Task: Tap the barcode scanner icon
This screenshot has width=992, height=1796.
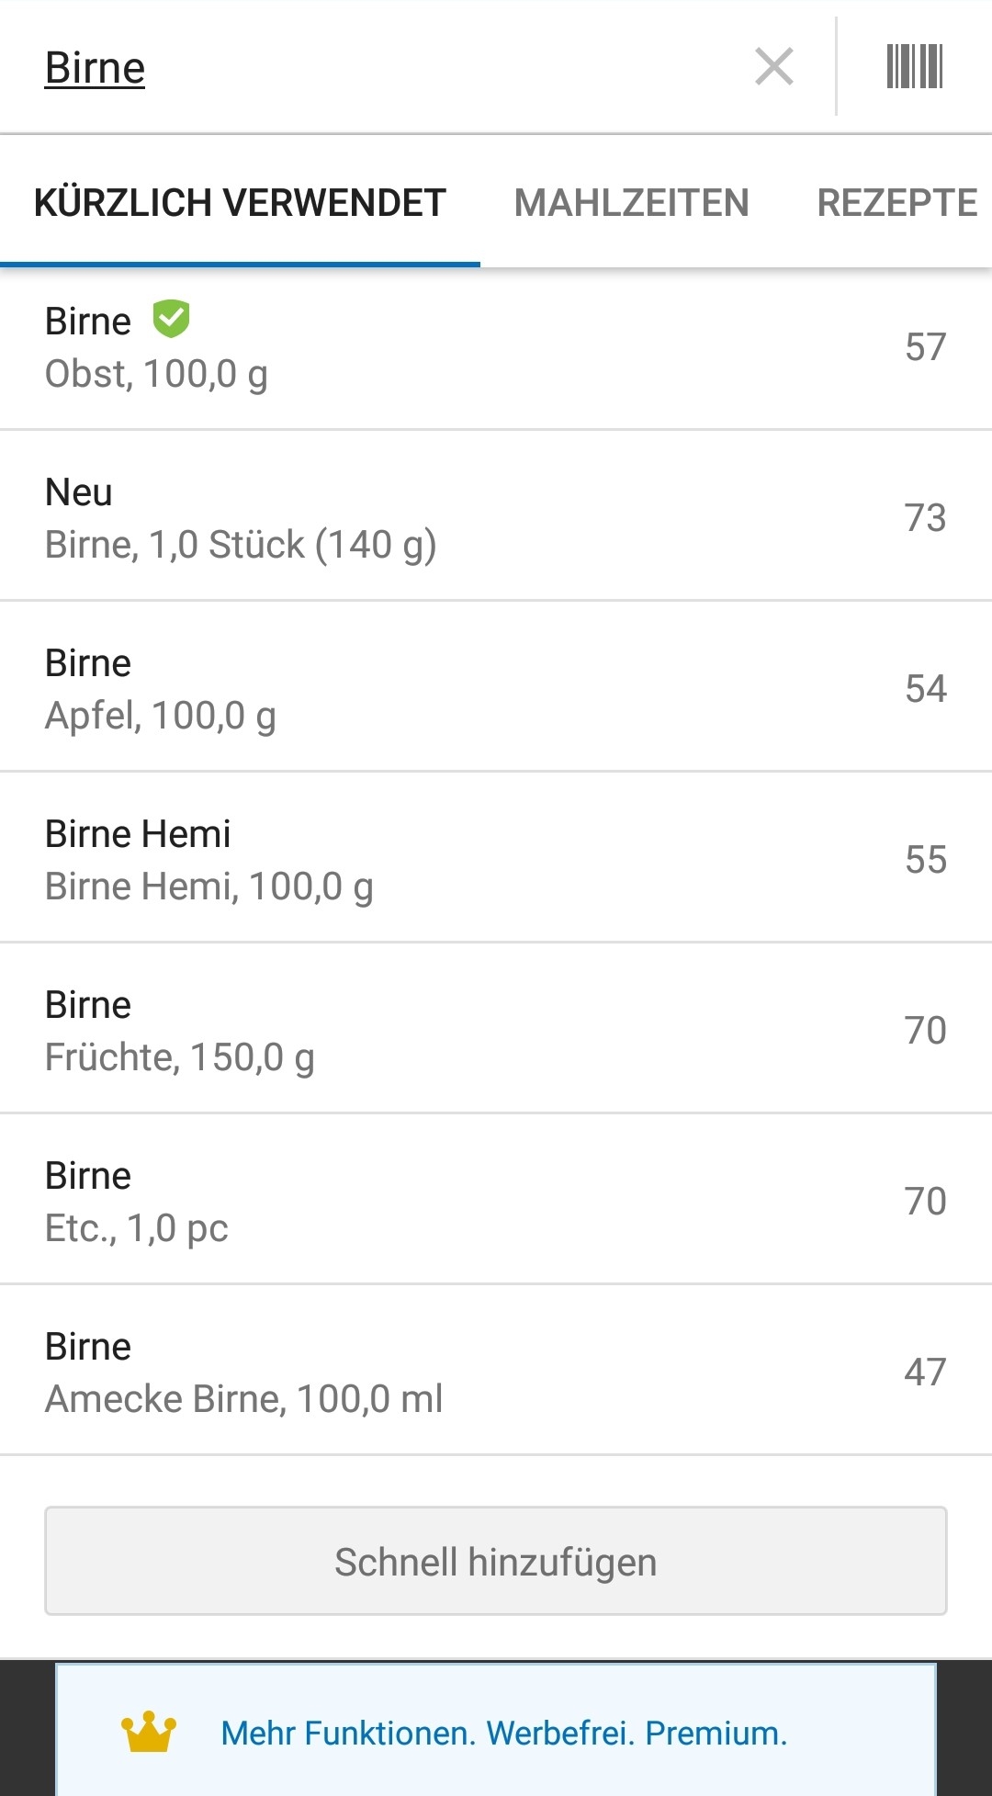Action: click(914, 67)
